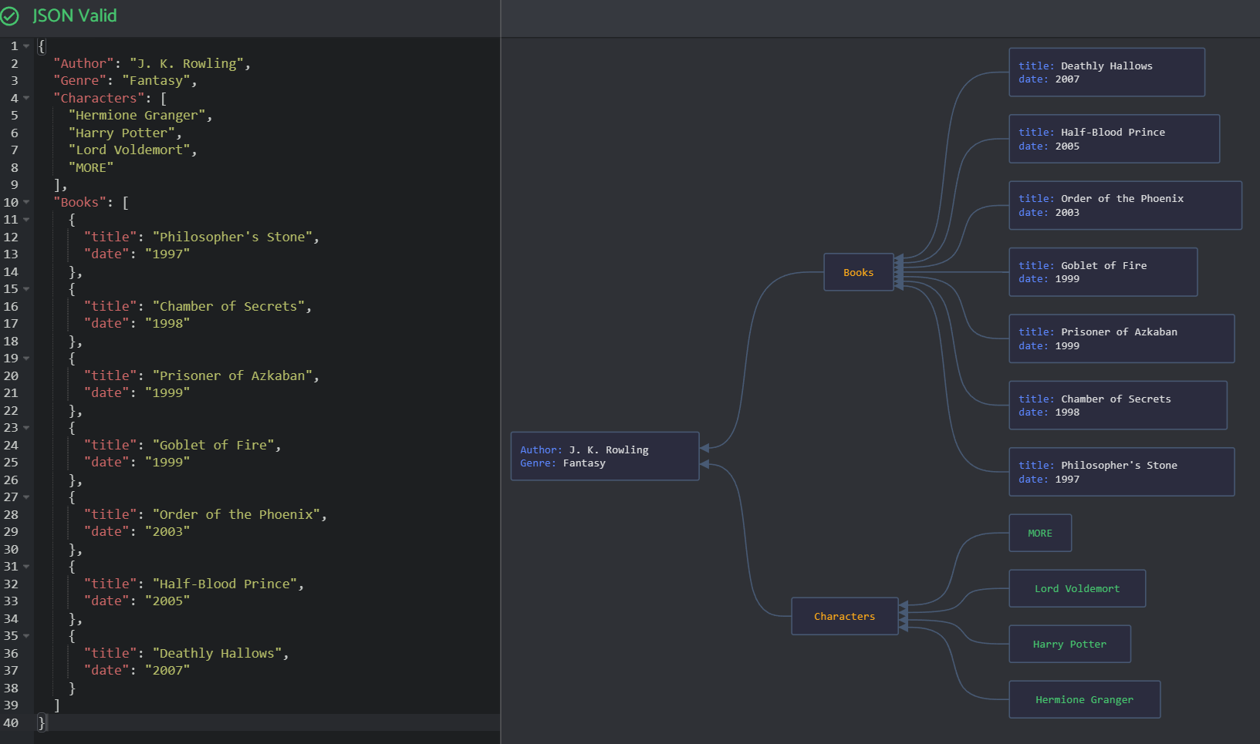Select the Lord Voldemort node
This screenshot has height=744, width=1260.
tap(1076, 588)
